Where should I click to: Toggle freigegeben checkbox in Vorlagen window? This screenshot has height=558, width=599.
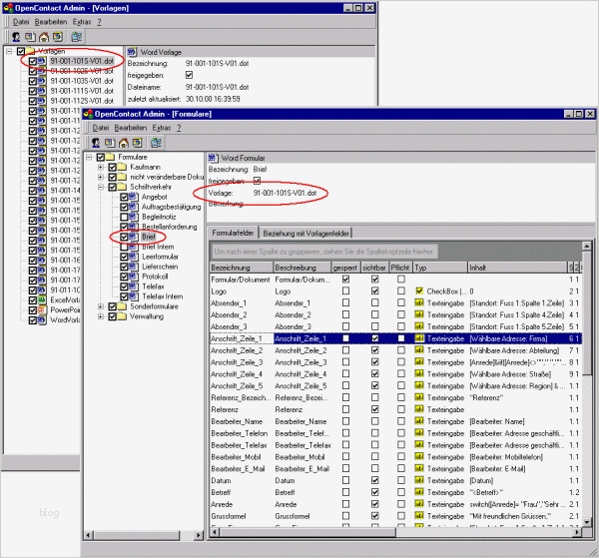pyautogui.click(x=189, y=75)
